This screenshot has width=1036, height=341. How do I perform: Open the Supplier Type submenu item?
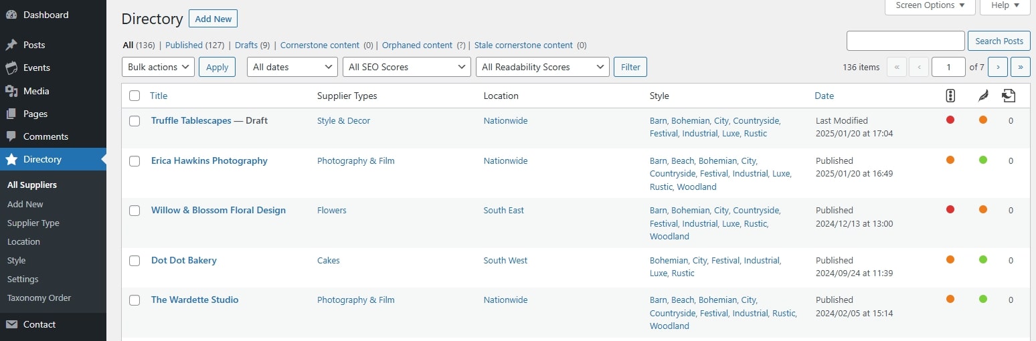click(x=33, y=223)
